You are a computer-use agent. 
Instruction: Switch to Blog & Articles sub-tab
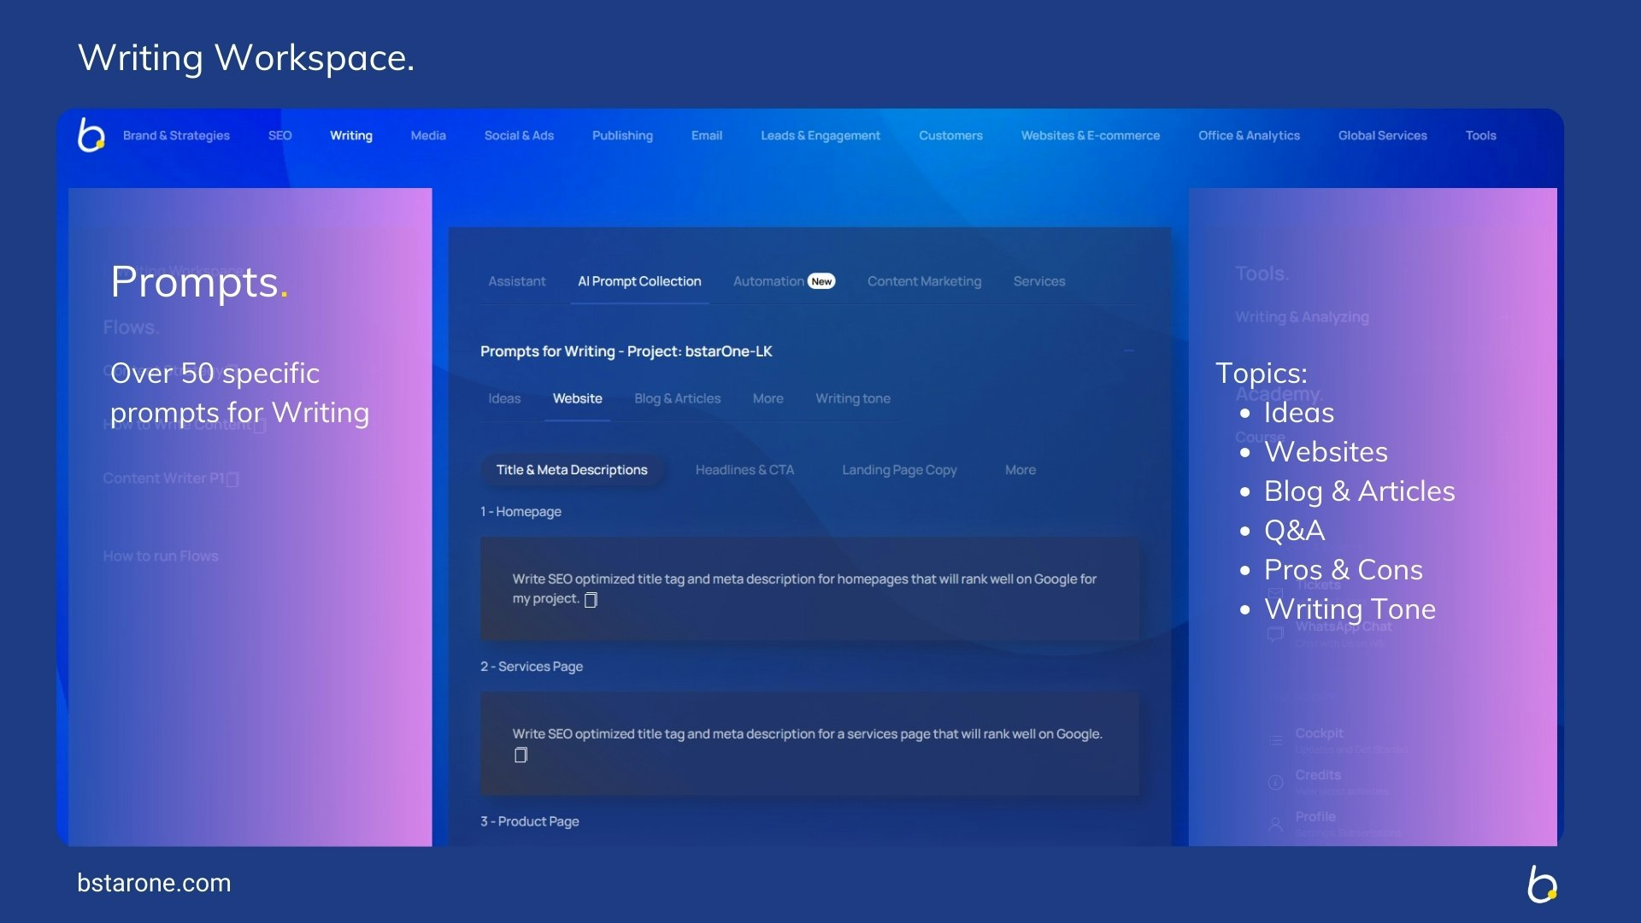click(x=677, y=398)
